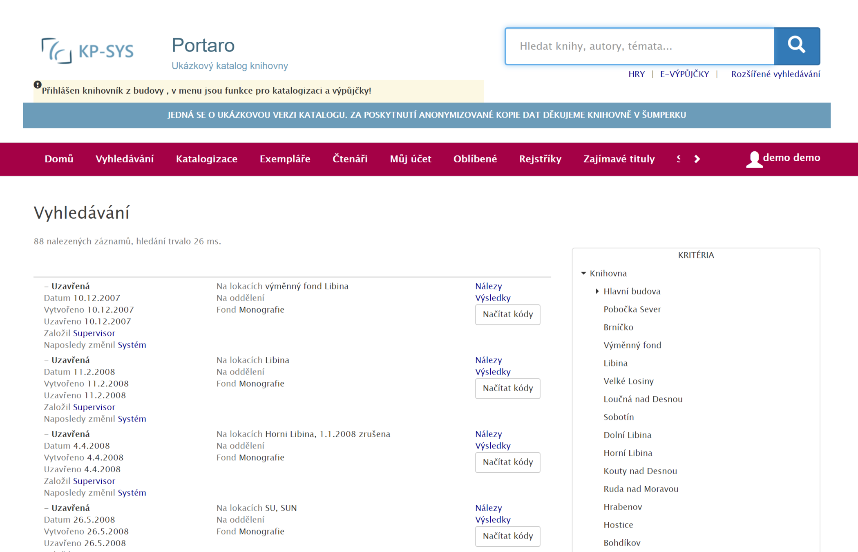Click first Načítat kódy button
The height and width of the screenshot is (552, 858).
(x=507, y=314)
